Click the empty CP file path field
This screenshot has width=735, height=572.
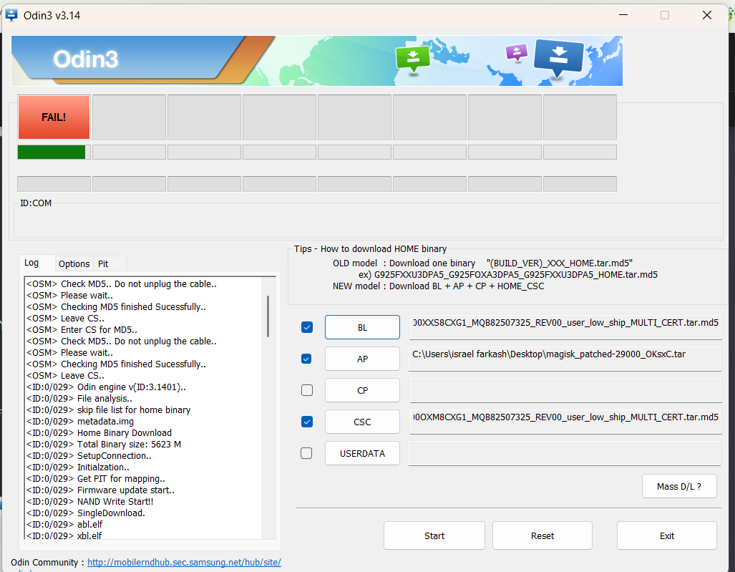tap(566, 390)
